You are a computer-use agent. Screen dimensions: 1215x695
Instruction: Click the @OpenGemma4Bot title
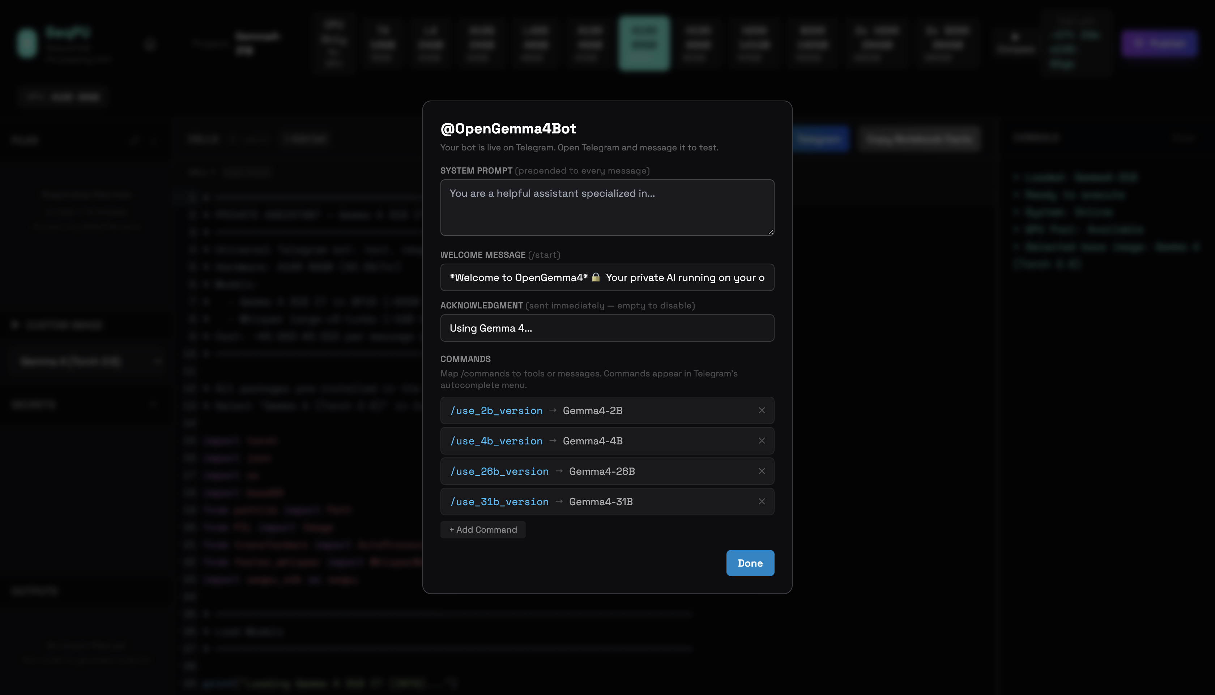(508, 128)
